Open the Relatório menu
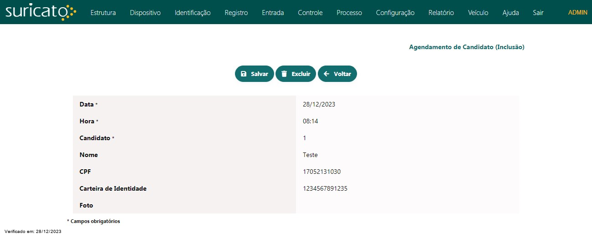Screen dimensions: 592x238 (x=441, y=13)
